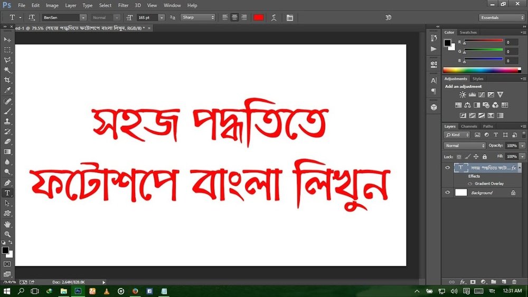
Task: Toggle right align text
Action: pyautogui.click(x=244, y=17)
